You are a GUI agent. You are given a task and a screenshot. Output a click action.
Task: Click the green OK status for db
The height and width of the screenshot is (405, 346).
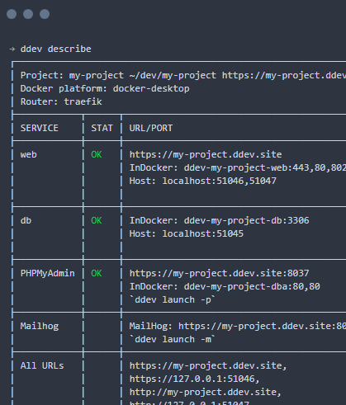(97, 220)
